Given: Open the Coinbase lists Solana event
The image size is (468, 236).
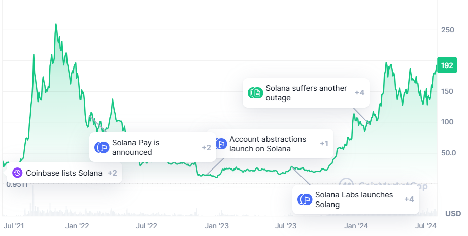Looking at the screenshot, I should (x=64, y=173).
